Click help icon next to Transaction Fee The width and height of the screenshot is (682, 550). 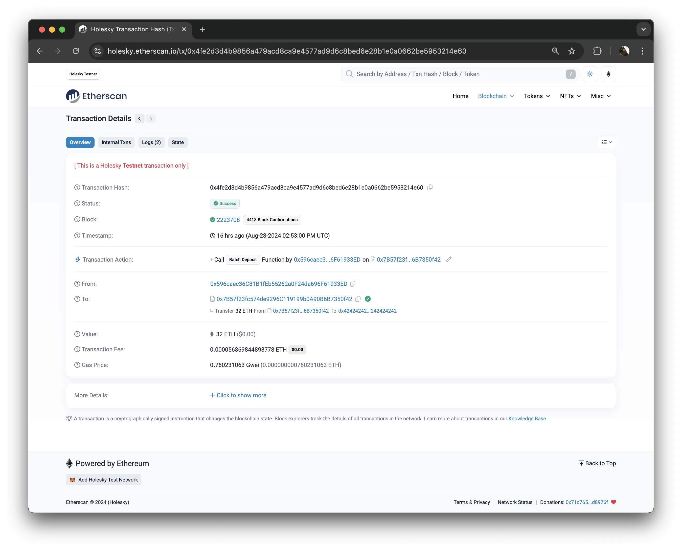point(77,349)
